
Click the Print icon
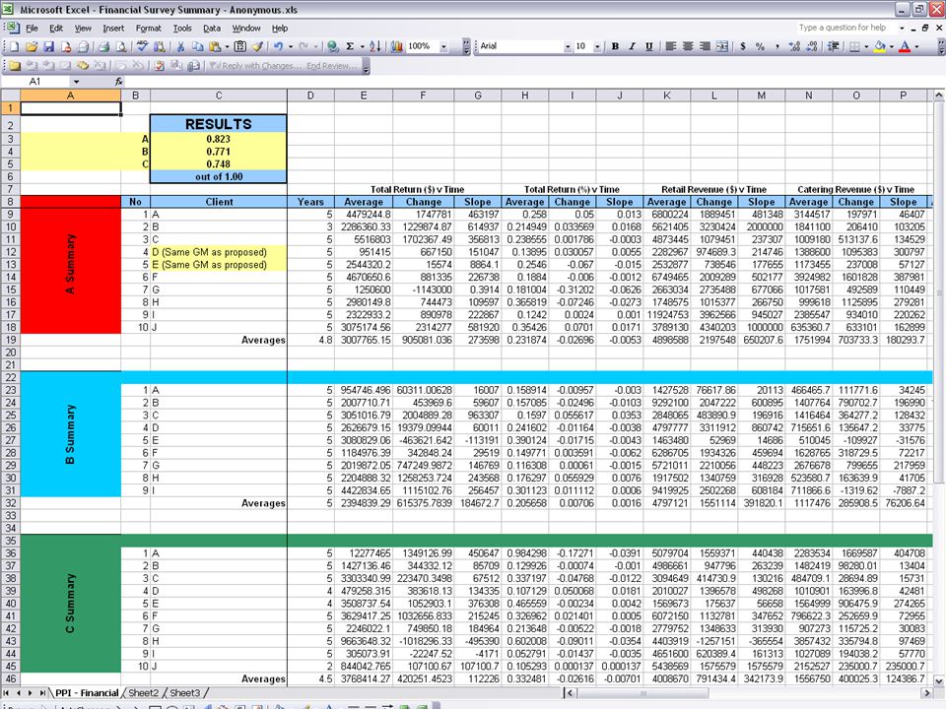(x=103, y=46)
